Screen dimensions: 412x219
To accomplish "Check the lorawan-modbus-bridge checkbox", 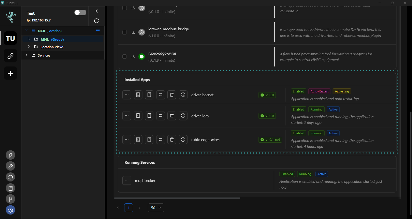I will [124, 32].
